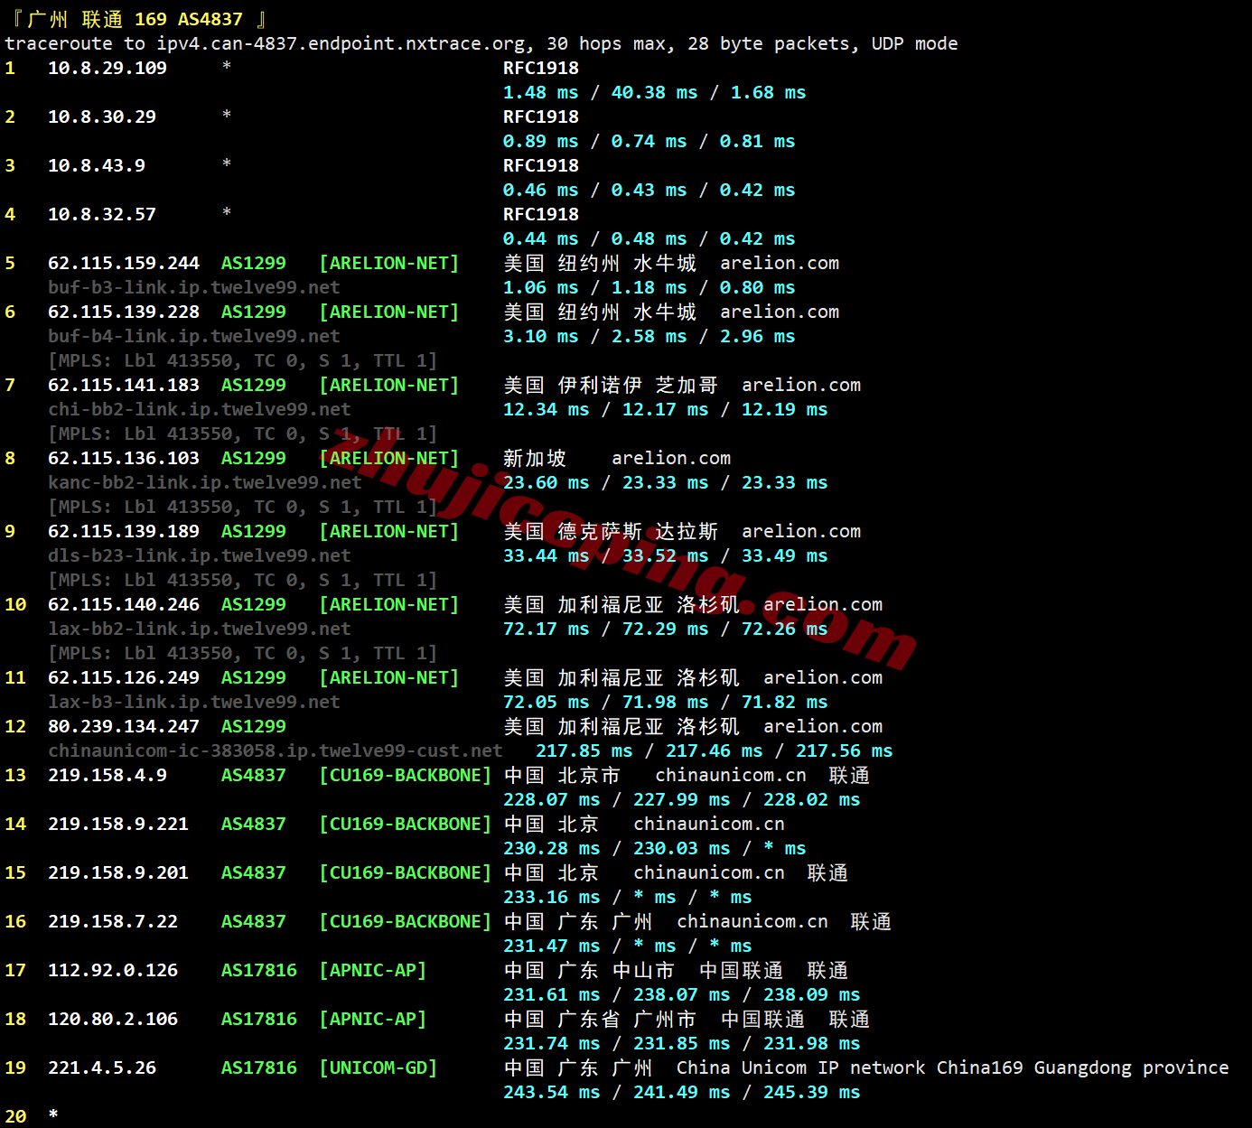Click IP address 62.115.140.246
Image resolution: width=1252 pixels, height=1128 pixels.
[x=124, y=604]
